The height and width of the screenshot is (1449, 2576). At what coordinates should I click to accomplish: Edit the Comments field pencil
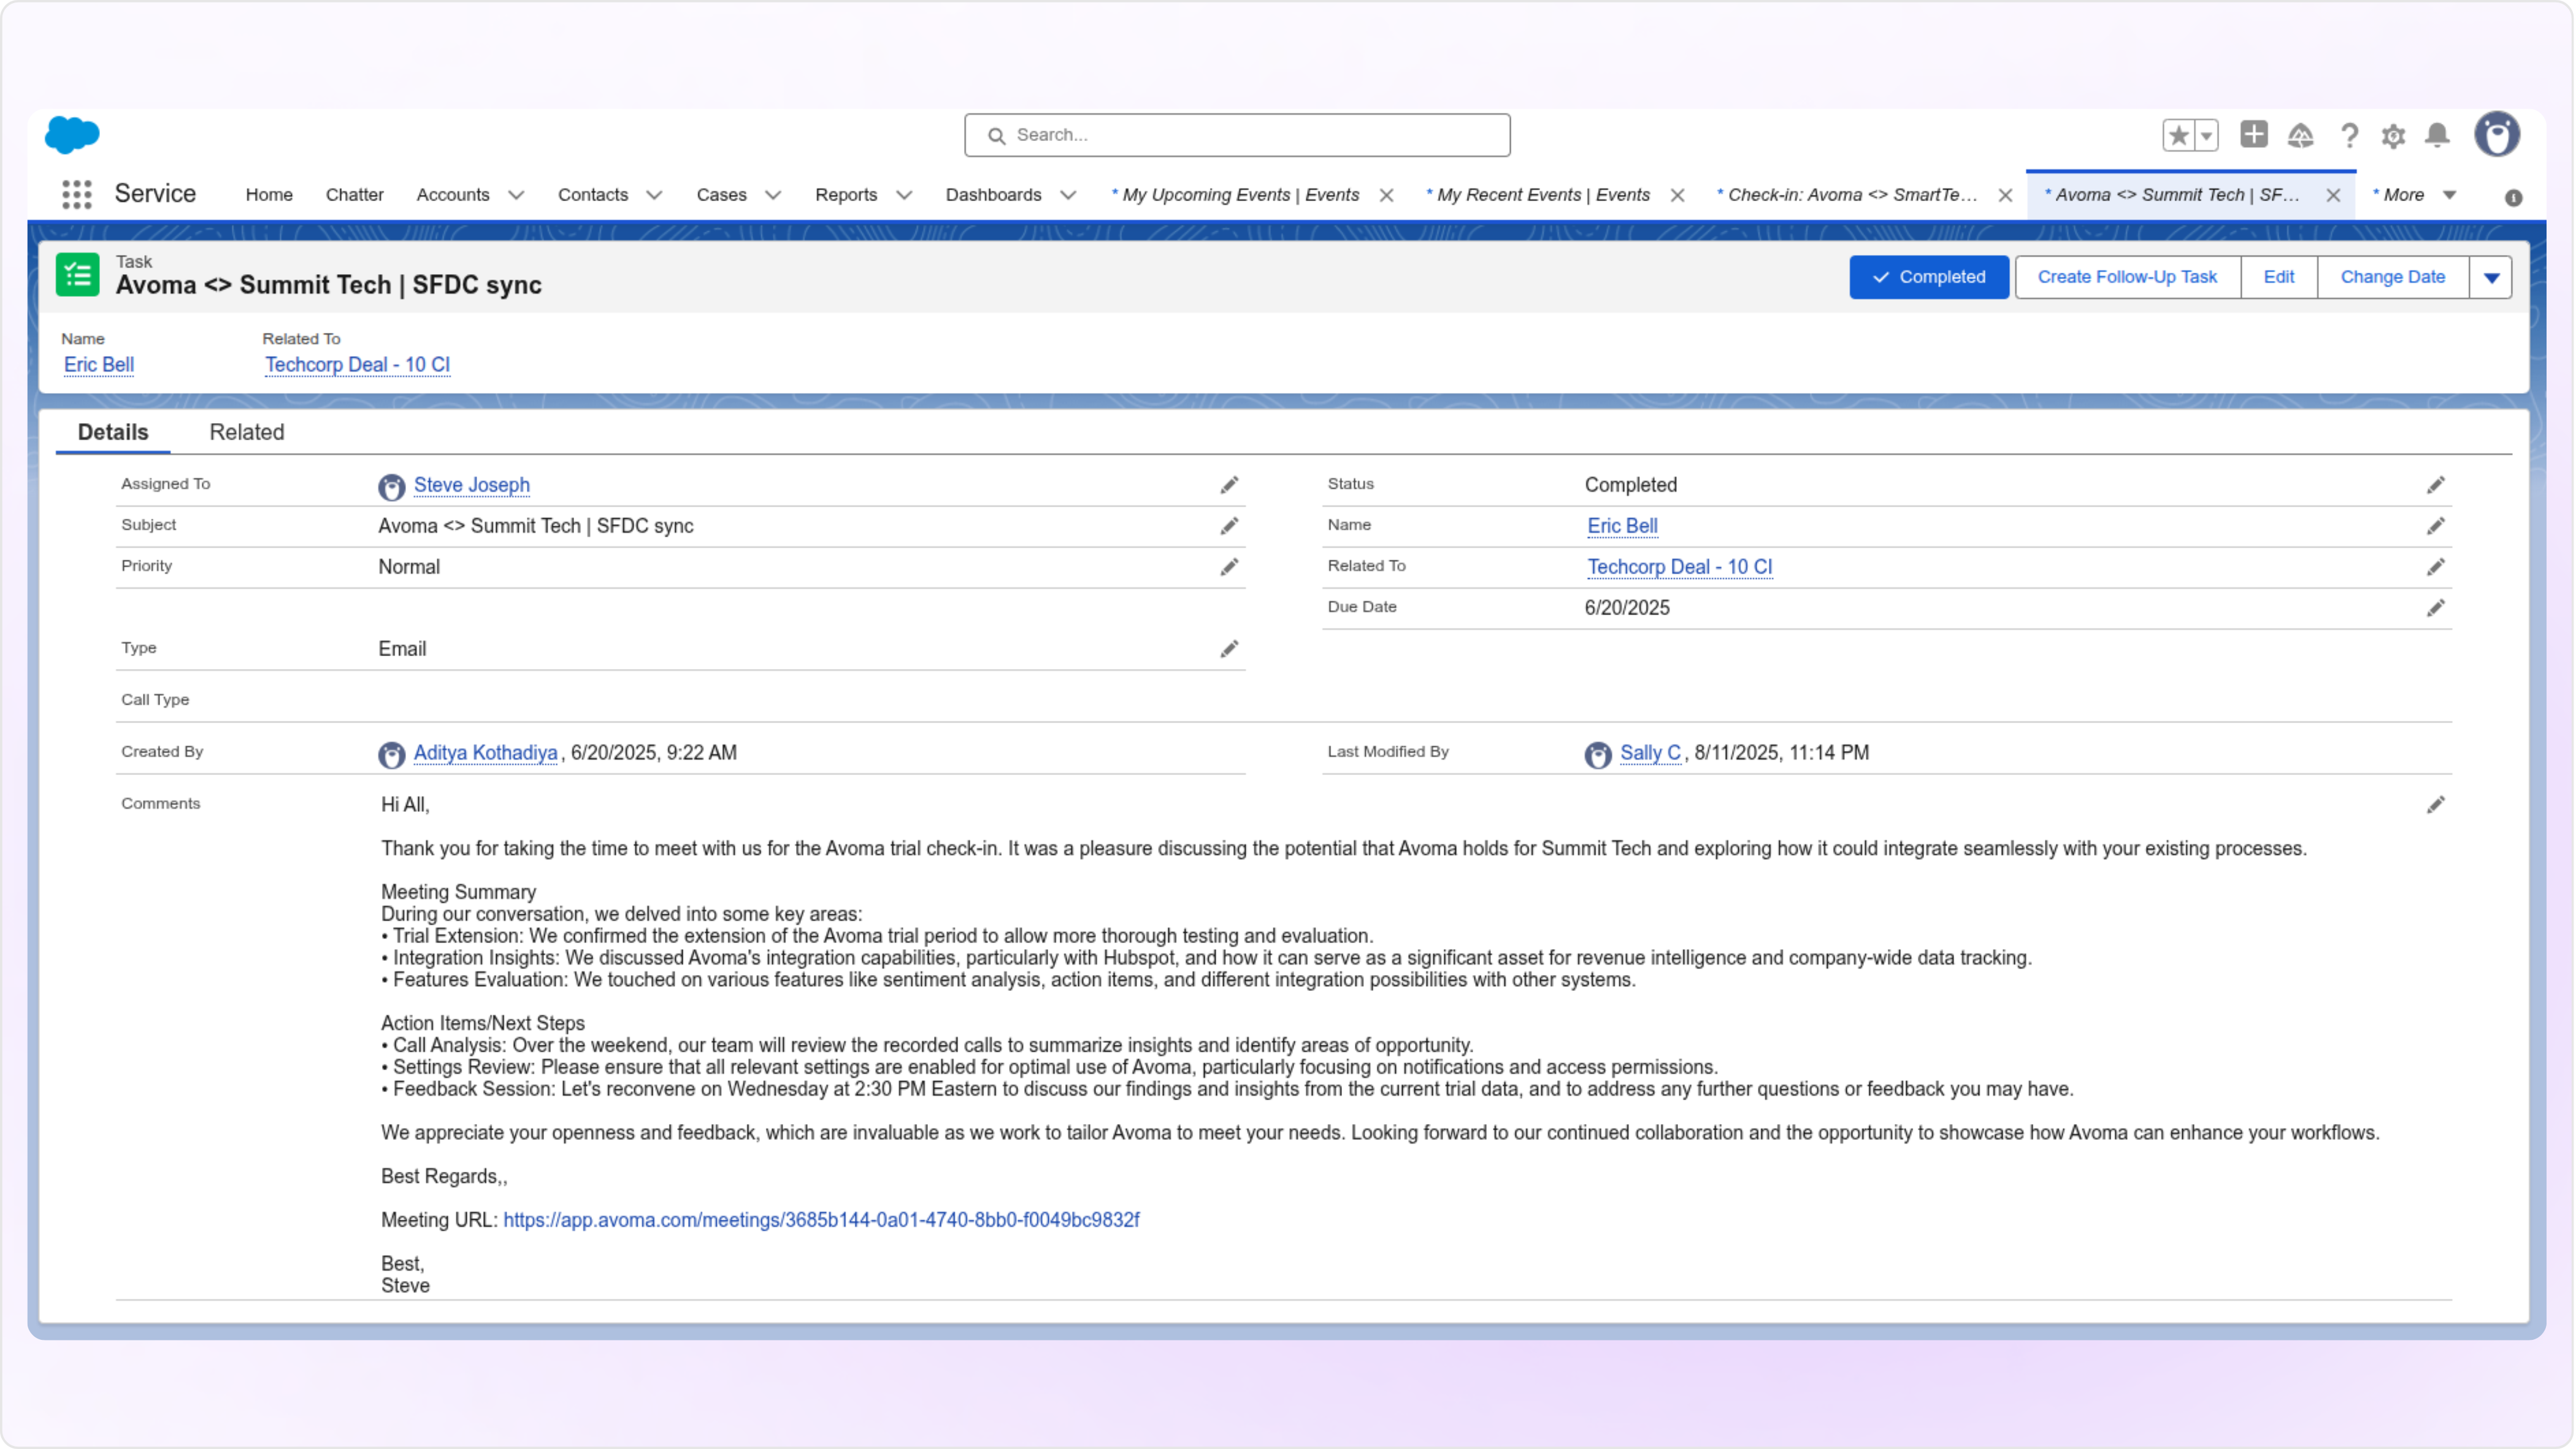2435,805
